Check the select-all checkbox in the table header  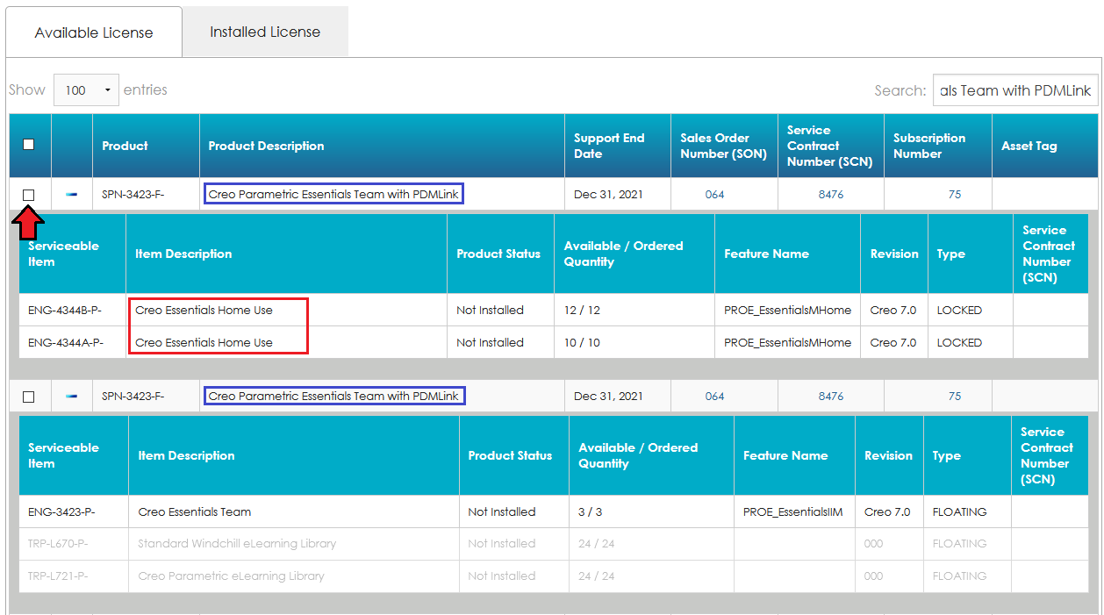29,146
